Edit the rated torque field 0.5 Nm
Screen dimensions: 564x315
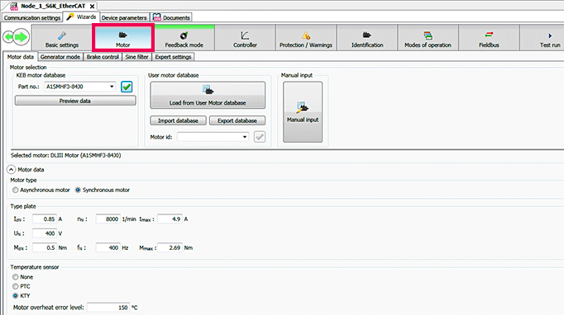[45, 247]
